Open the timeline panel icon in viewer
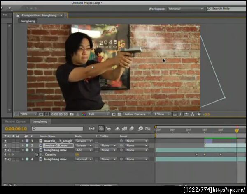247x194 pixels. [x=186, y=114]
